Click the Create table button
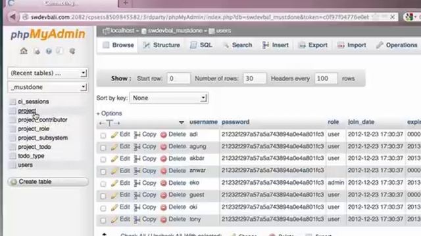This screenshot has width=421, height=236. point(48,182)
